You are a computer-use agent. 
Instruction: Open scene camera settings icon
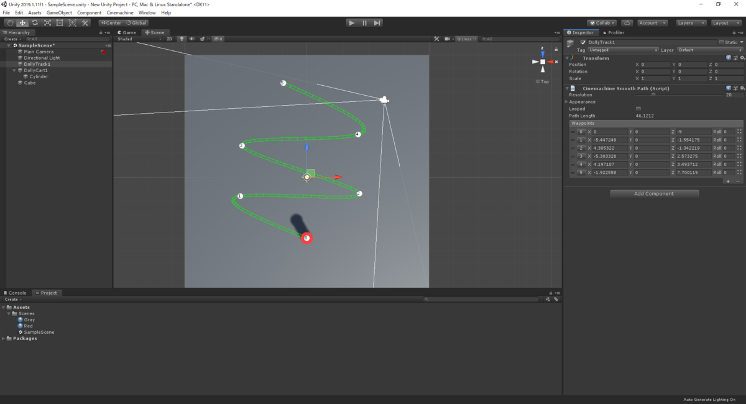point(448,39)
